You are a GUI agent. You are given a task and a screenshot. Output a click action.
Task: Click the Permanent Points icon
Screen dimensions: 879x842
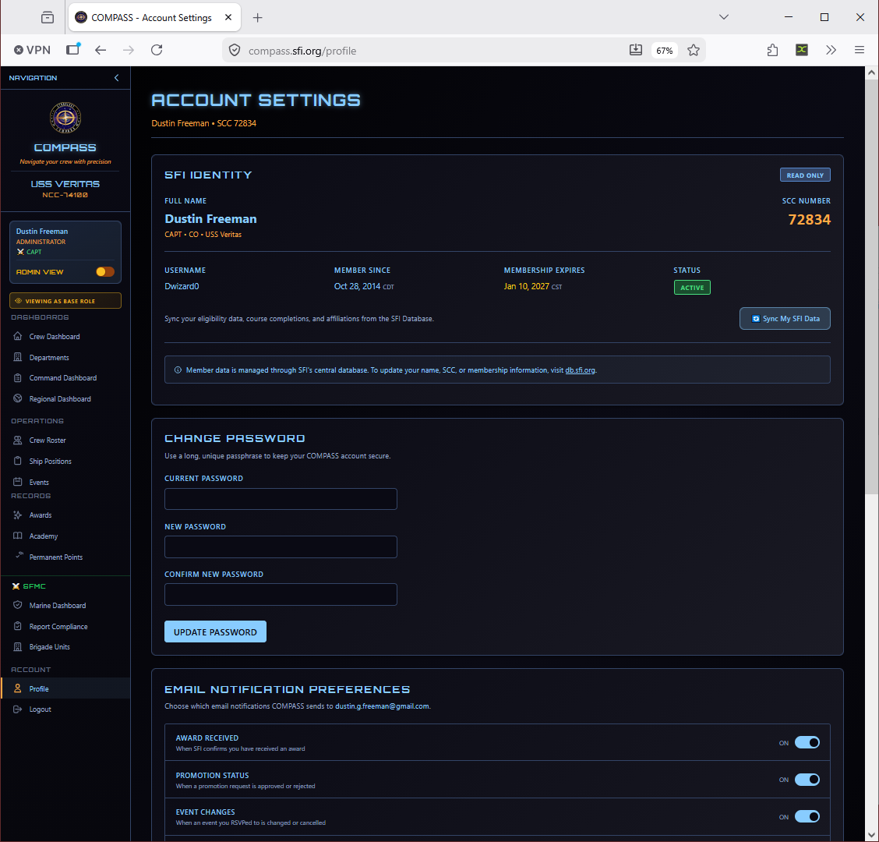(x=19, y=555)
